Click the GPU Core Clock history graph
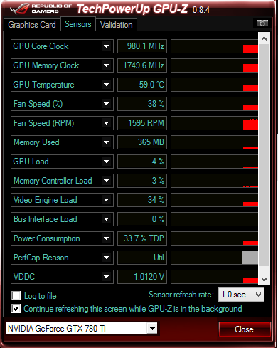The image size is (278, 348). pos(215,46)
